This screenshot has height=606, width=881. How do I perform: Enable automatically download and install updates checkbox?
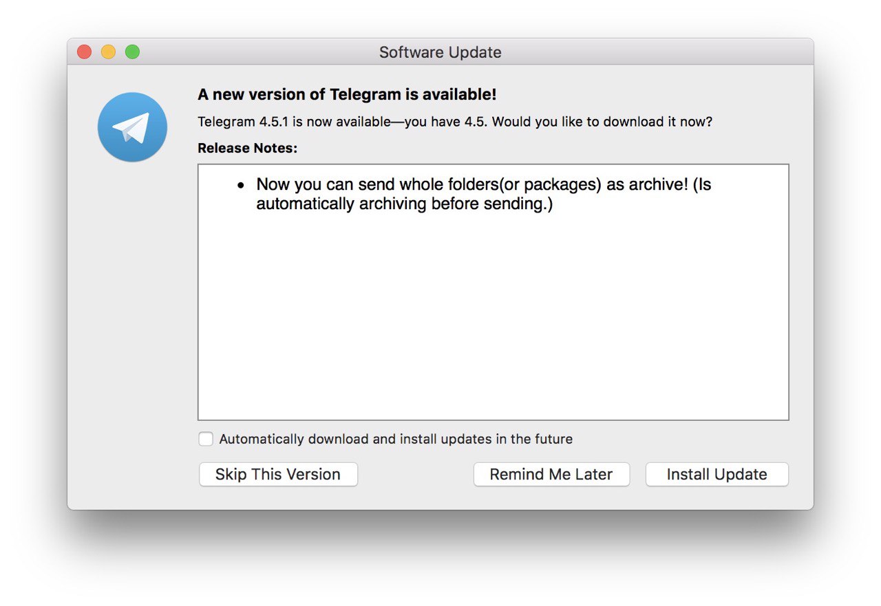(206, 439)
